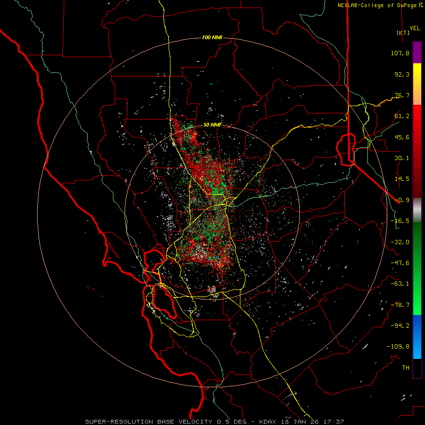425x425 pixels.
Task: Click the -16.5 velocity scale label
Action: (400, 221)
